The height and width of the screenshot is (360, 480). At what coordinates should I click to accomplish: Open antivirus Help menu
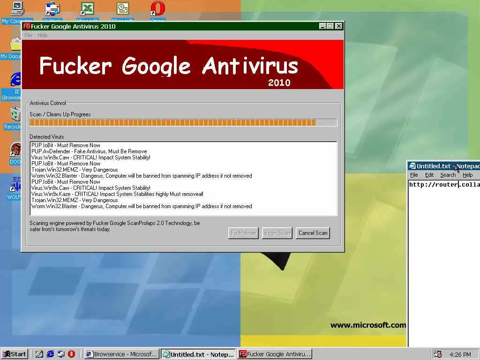43,35
